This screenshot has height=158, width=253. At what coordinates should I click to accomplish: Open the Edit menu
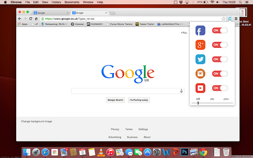coord(36,2)
